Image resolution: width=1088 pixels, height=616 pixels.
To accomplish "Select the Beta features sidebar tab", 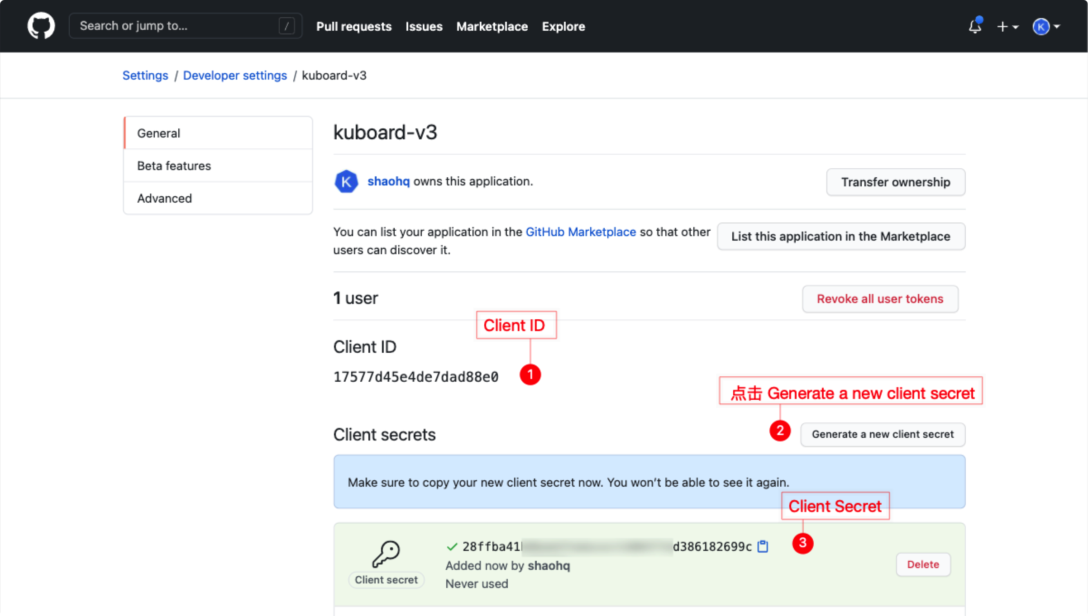I will coord(174,166).
